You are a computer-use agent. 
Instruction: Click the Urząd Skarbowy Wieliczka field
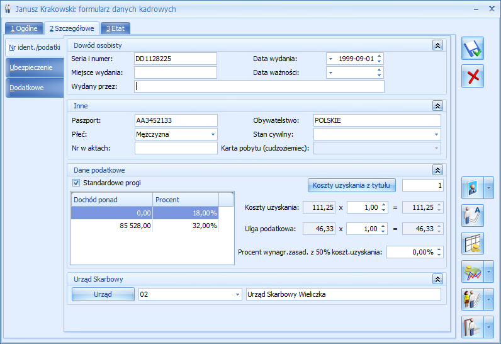tap(344, 294)
